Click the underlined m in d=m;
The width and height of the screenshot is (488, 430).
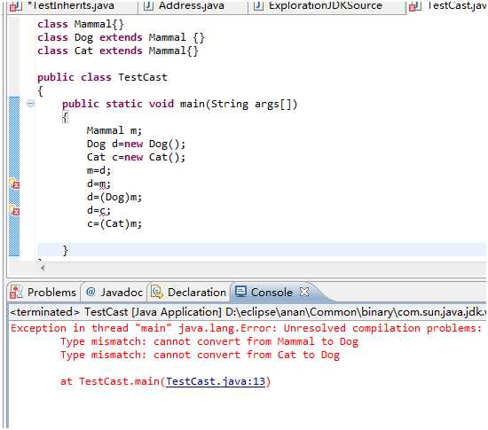[x=103, y=184]
